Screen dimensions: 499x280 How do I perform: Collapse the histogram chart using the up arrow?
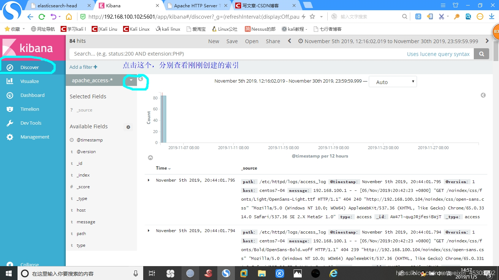pyautogui.click(x=150, y=158)
